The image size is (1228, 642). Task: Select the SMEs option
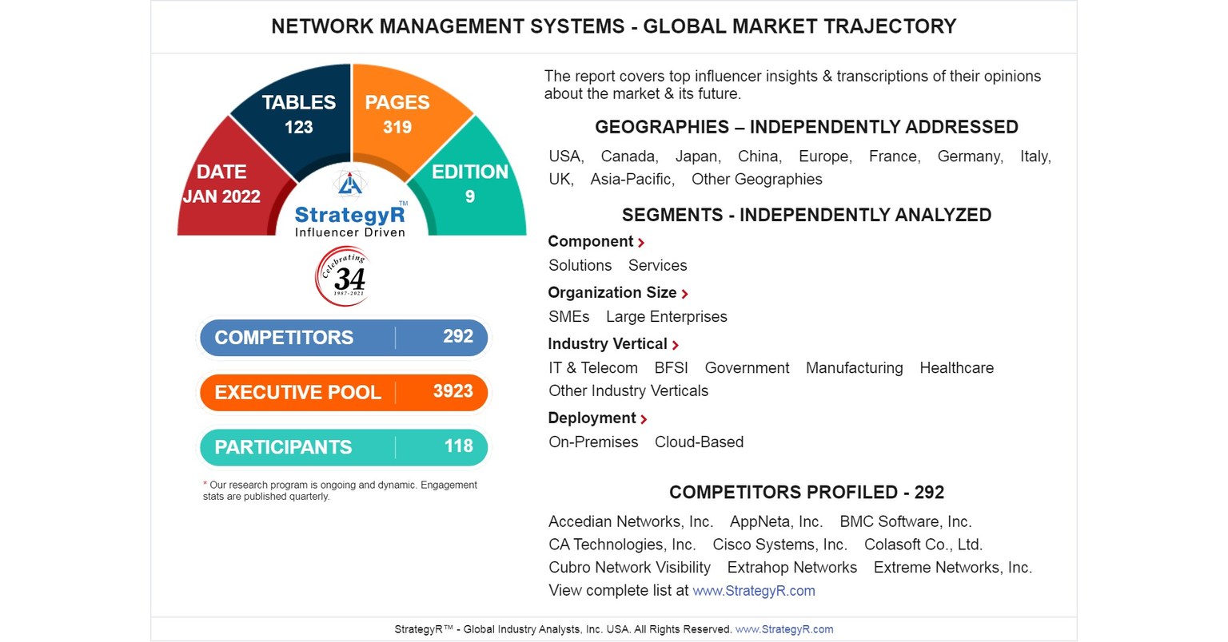pos(569,316)
